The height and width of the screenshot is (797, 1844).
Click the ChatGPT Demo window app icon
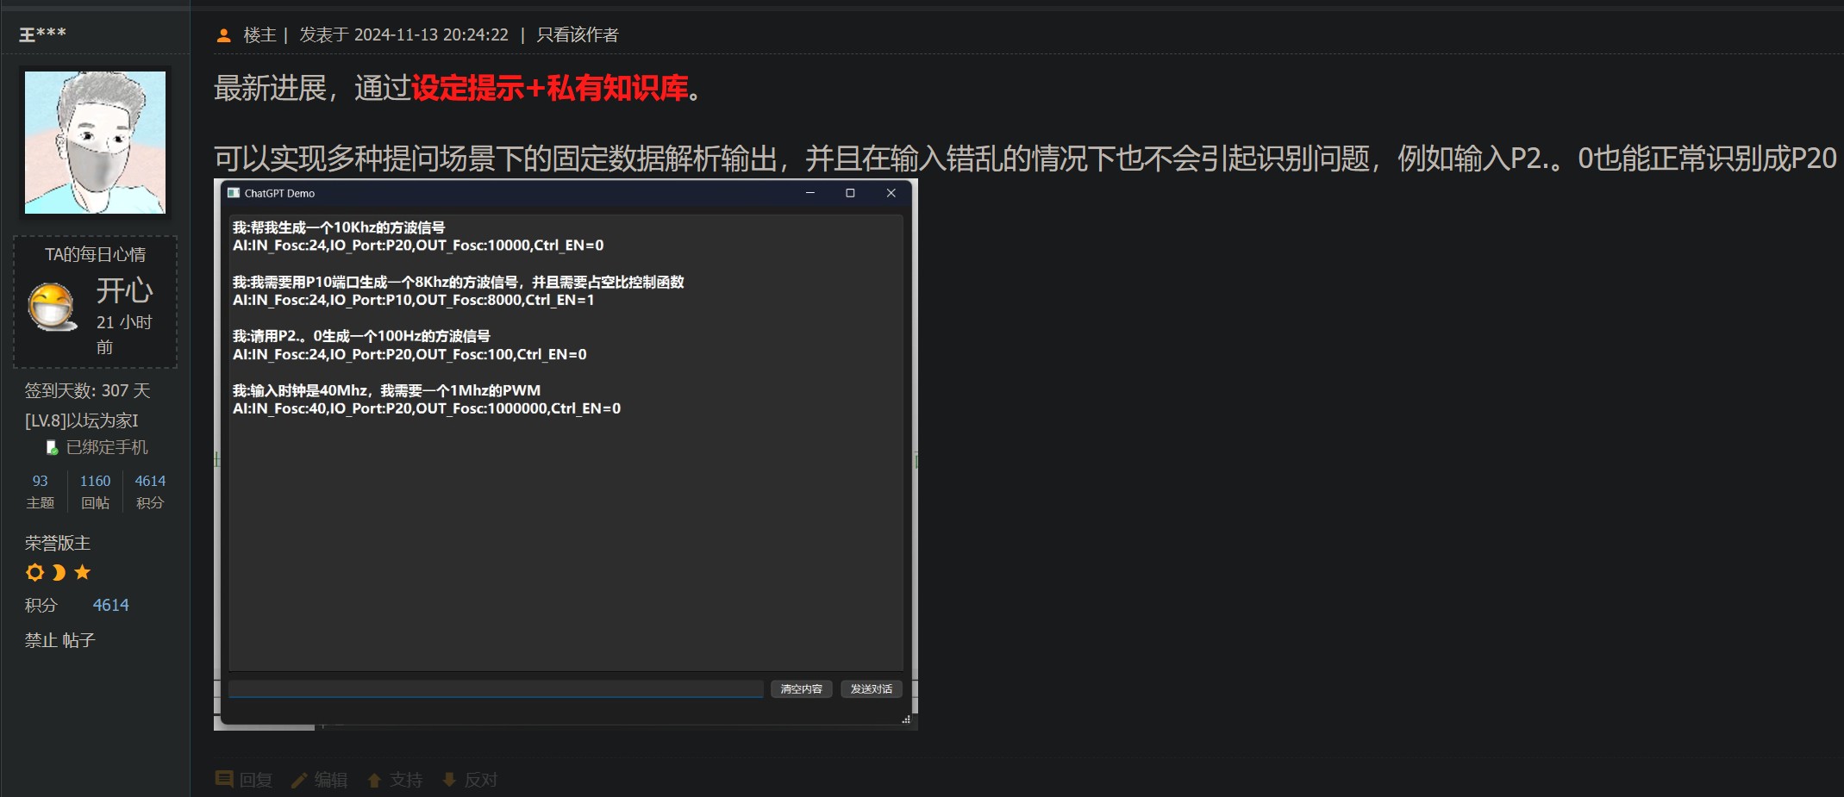234,193
